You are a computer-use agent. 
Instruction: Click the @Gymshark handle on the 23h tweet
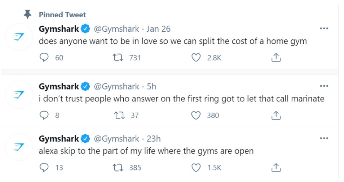click(x=116, y=139)
